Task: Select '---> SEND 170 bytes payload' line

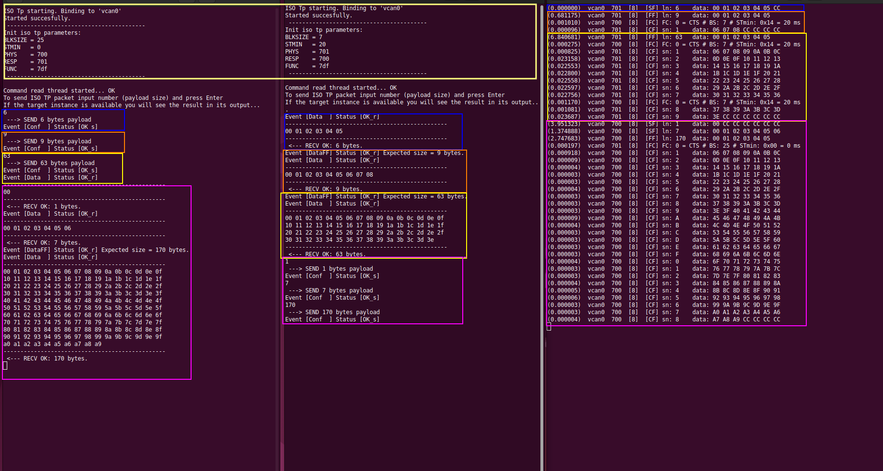Action: pyautogui.click(x=334, y=312)
